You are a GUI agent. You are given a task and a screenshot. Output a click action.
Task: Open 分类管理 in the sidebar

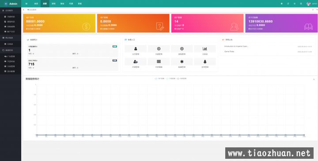11,66
